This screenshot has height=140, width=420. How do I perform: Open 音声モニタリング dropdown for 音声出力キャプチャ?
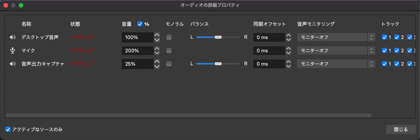[336, 64]
